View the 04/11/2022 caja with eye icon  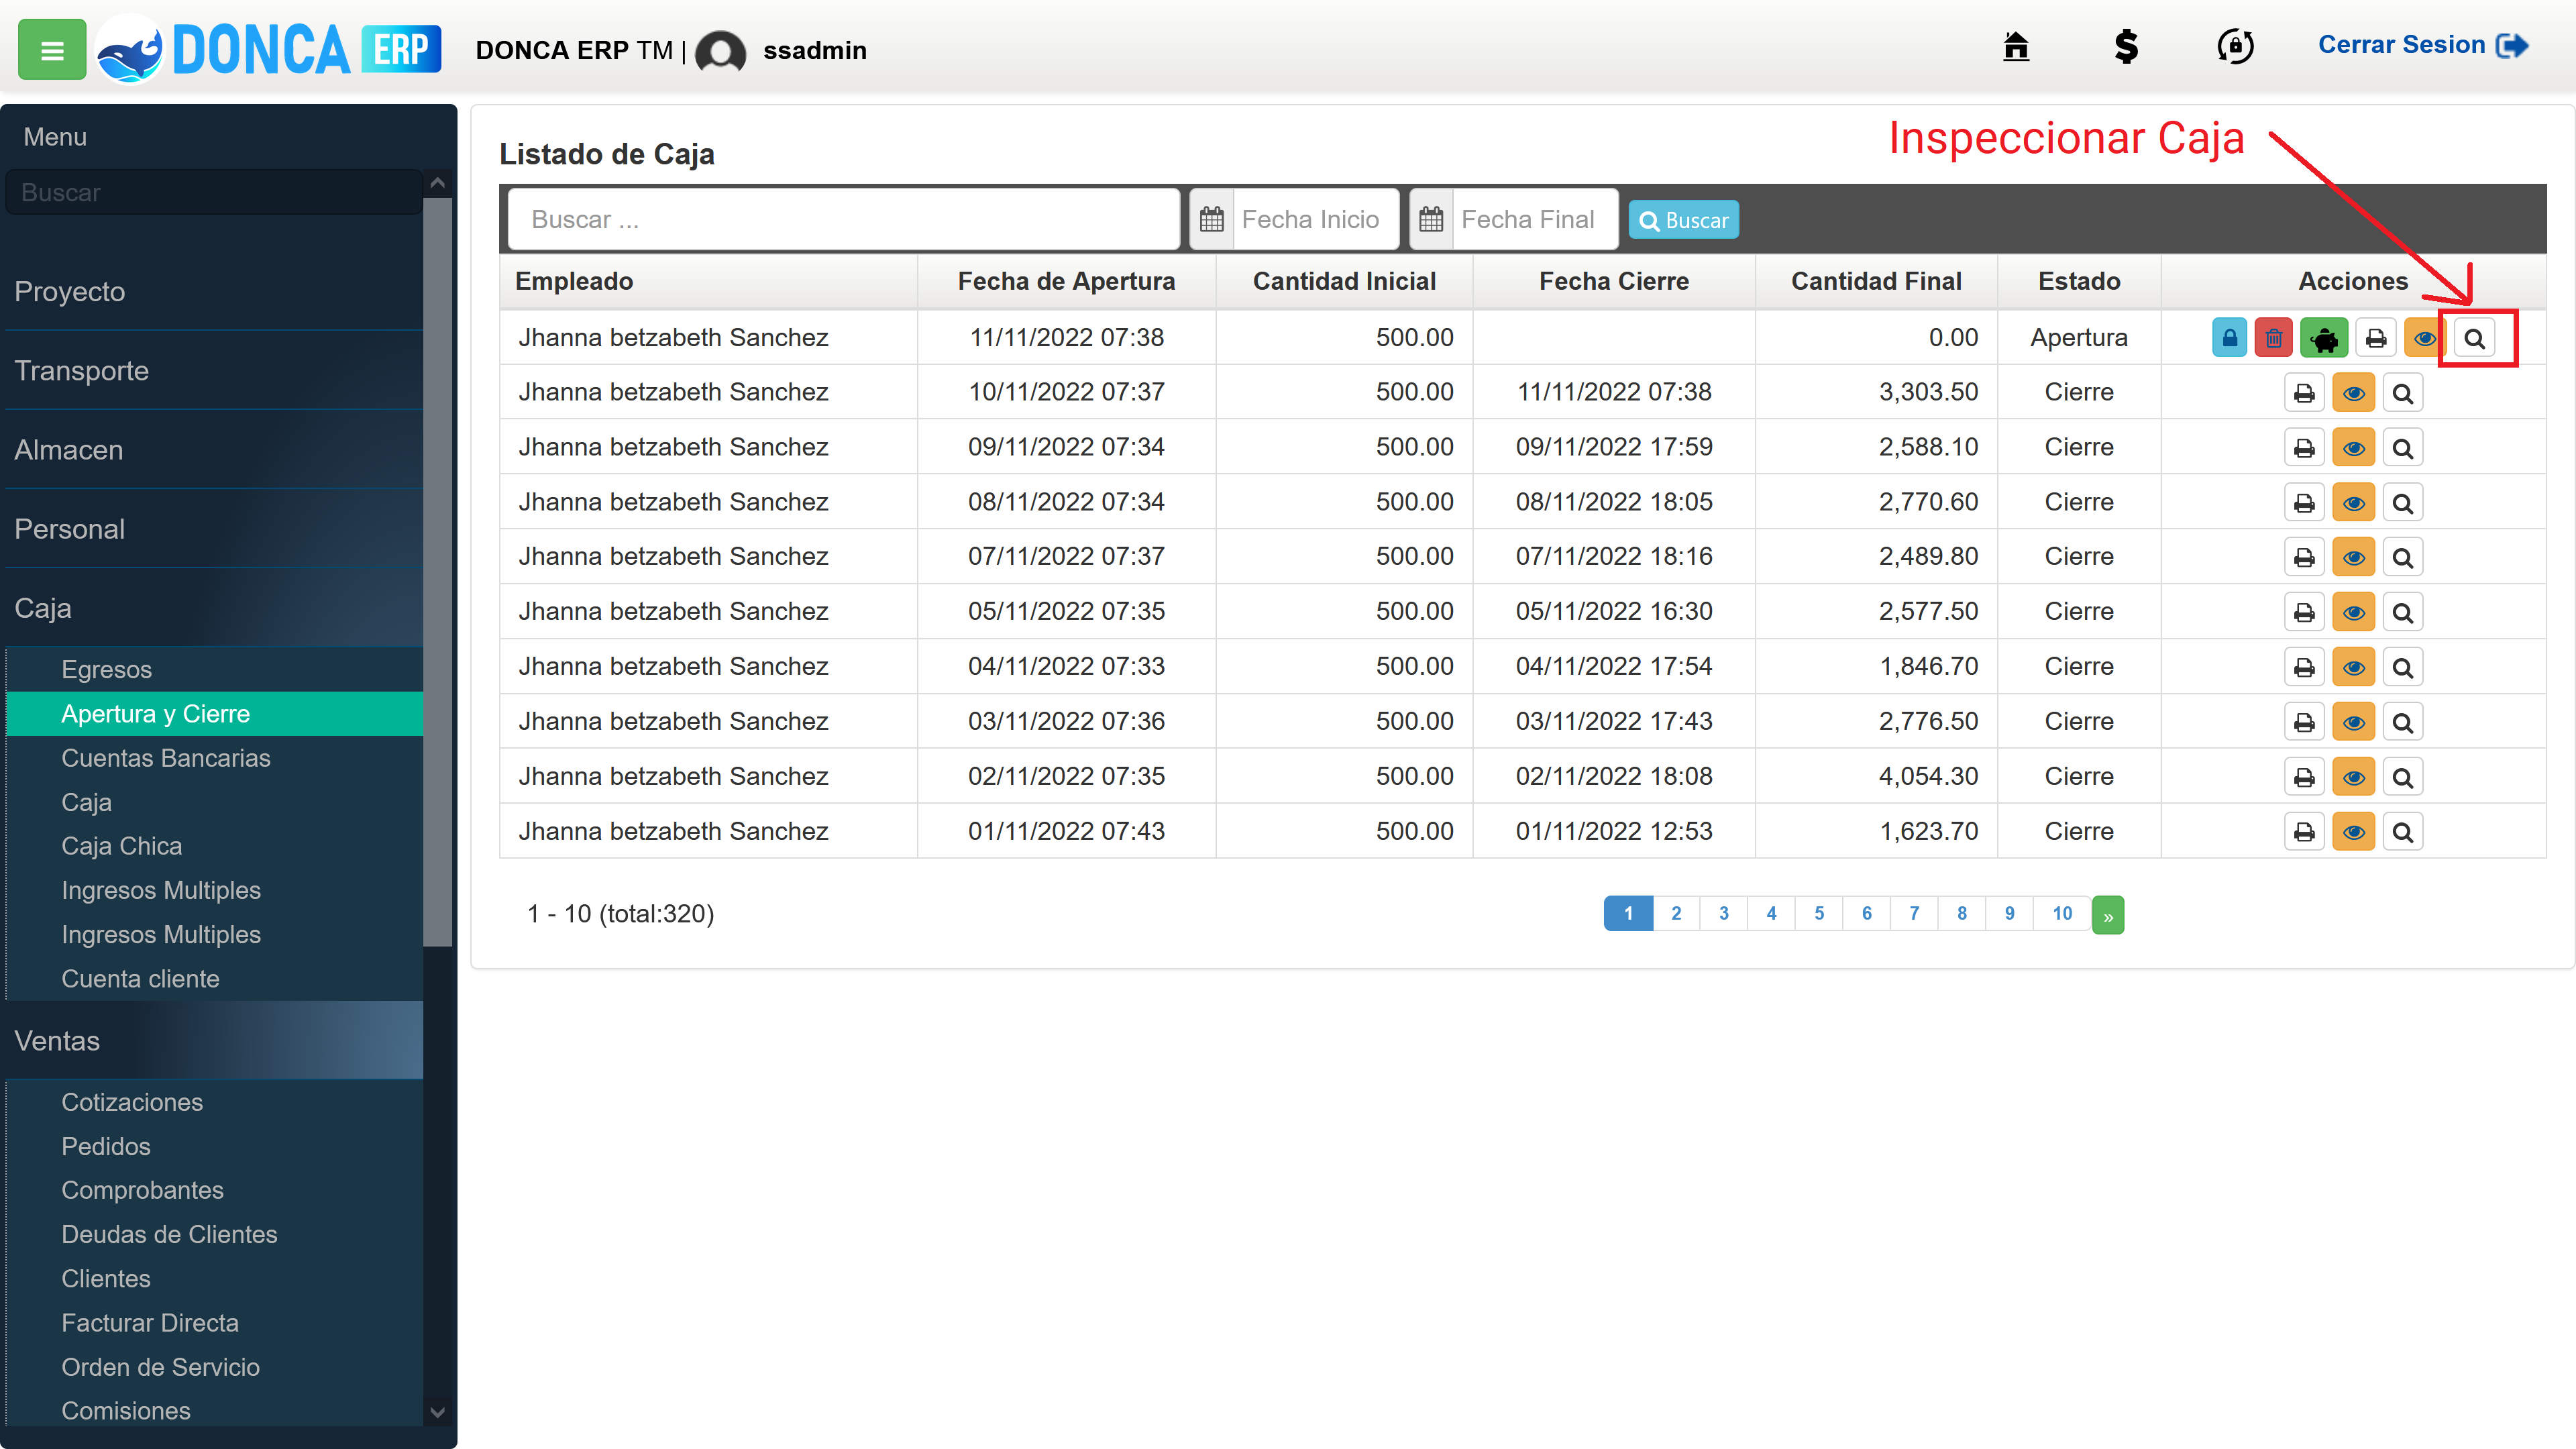[2353, 667]
